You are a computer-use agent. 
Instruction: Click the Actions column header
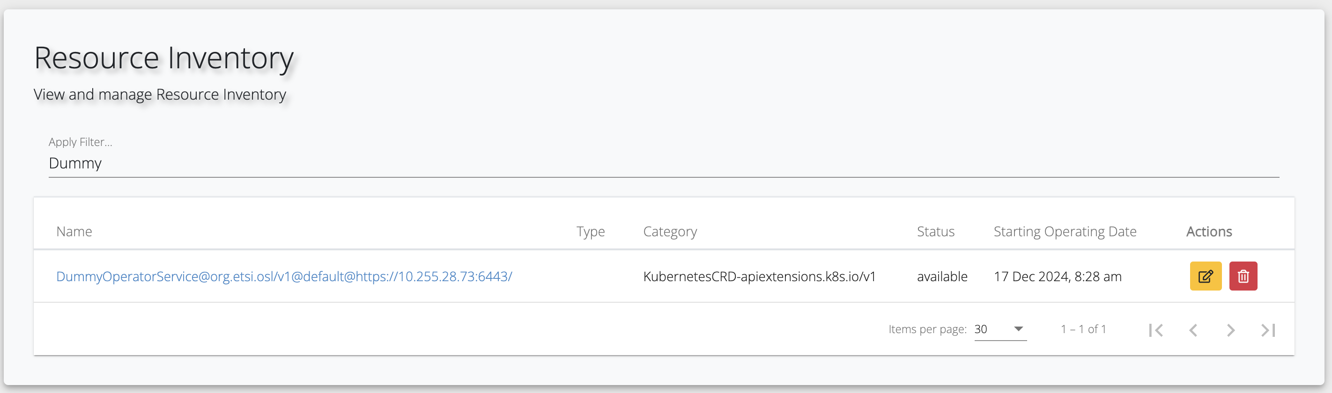(1208, 232)
